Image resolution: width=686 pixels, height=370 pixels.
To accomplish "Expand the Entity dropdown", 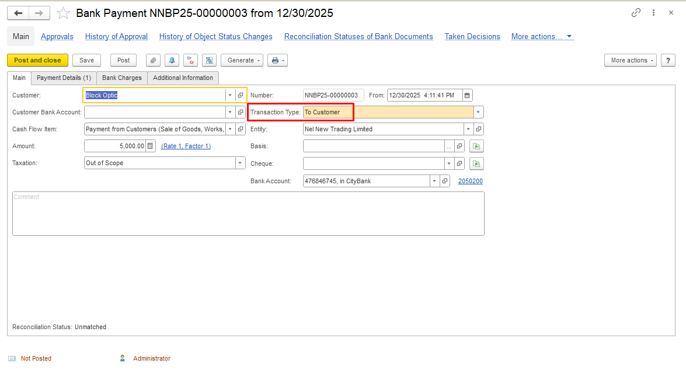I will pos(468,129).
